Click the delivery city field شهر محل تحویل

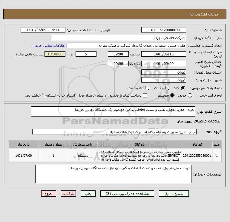coord(164,80)
